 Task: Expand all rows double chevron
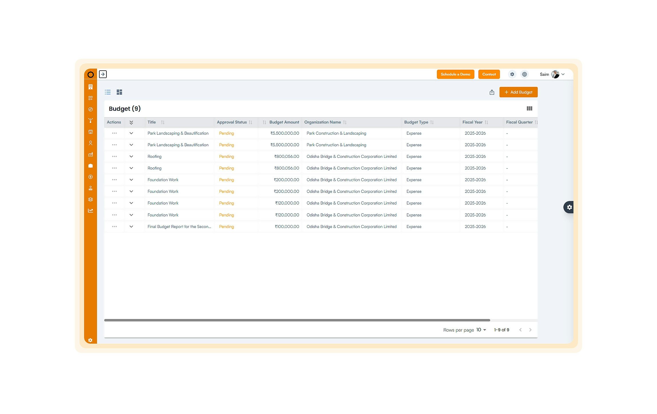(x=131, y=122)
